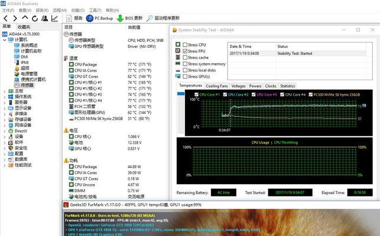
Task: Expand the 多媒体 tree node
Action: point(4,114)
